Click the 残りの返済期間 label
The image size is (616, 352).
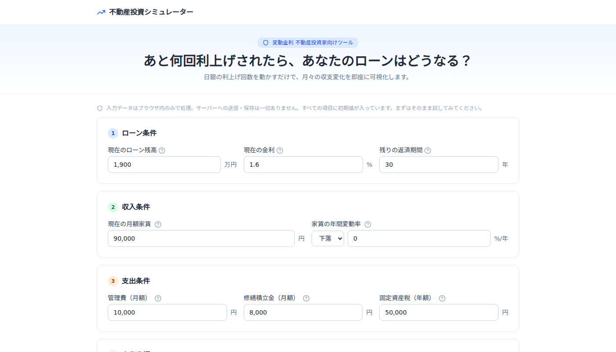401,150
